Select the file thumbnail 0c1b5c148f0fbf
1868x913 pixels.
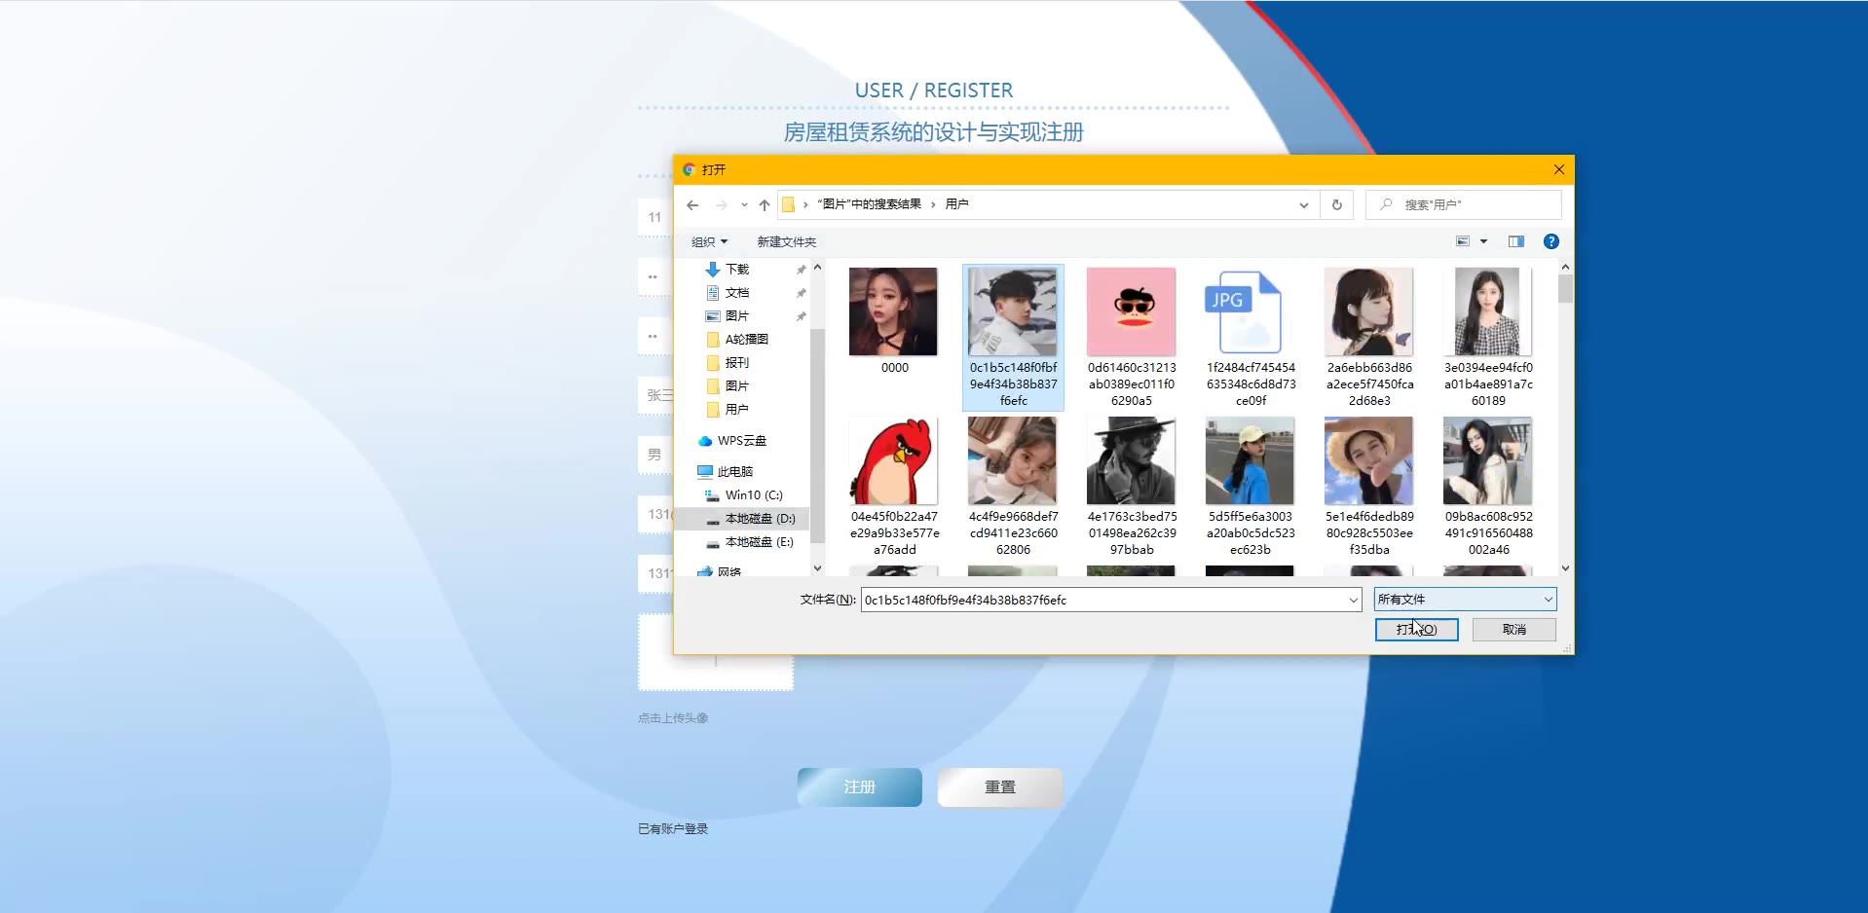(x=1013, y=337)
